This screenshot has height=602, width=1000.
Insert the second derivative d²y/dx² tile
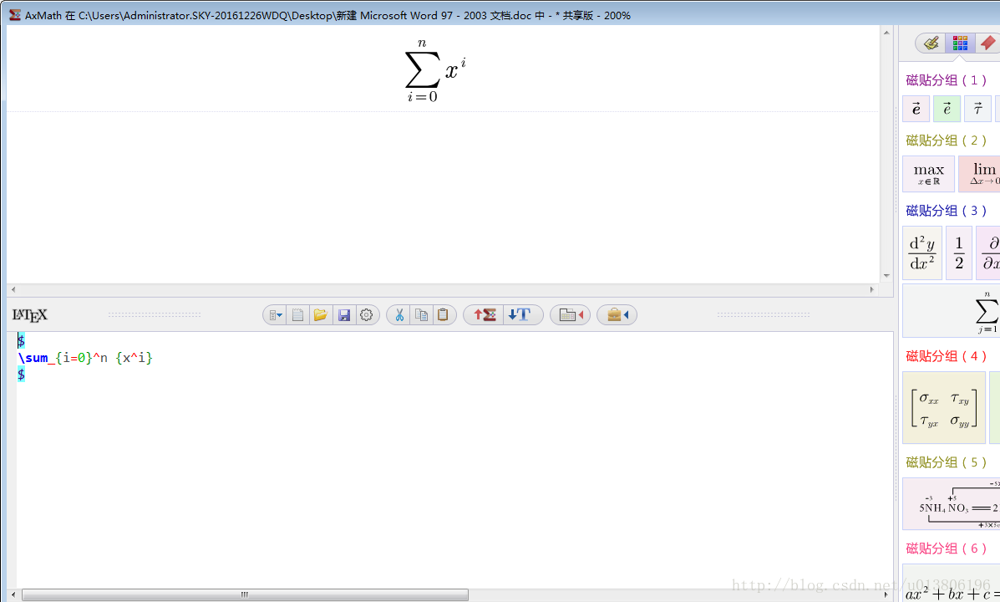click(x=922, y=253)
